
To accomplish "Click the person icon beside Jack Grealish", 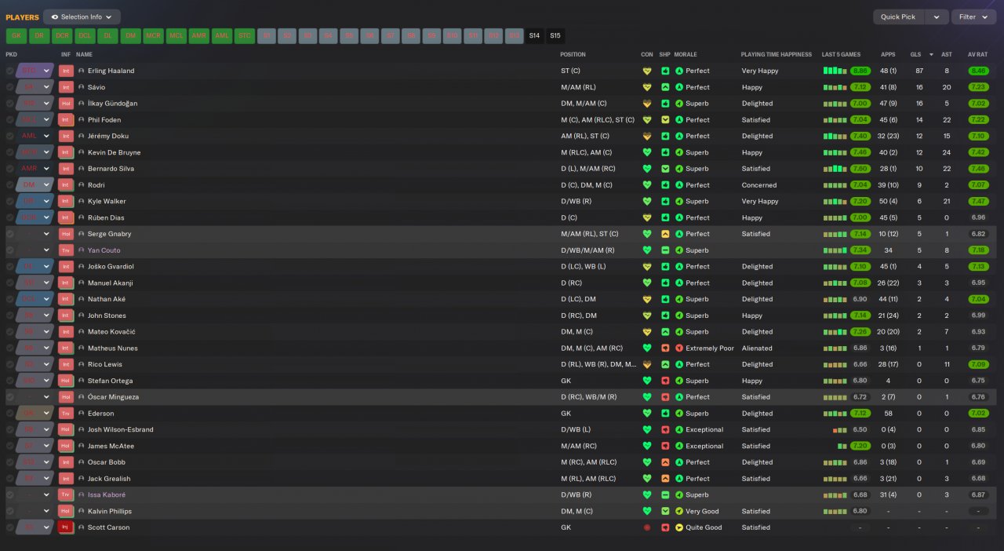I will 82,479.
